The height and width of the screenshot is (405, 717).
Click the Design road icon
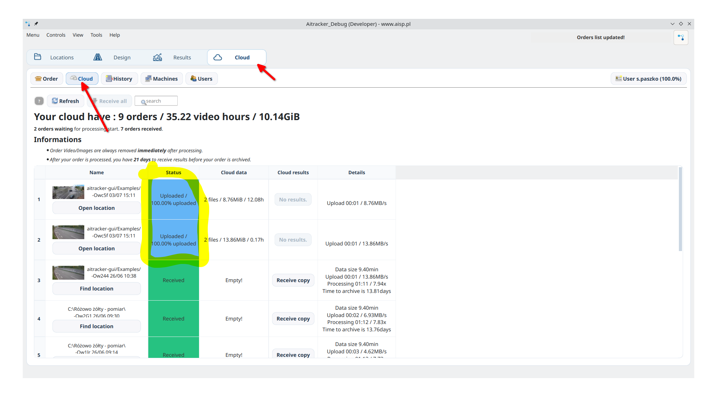click(x=98, y=57)
